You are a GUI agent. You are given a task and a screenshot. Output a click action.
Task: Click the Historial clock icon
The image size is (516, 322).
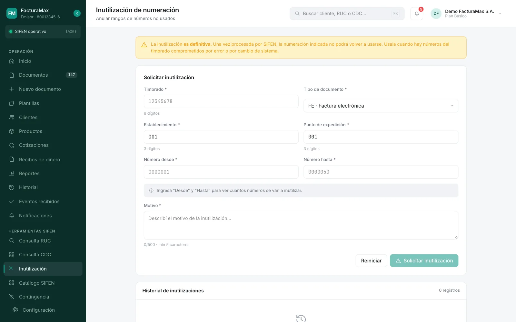coord(12,187)
